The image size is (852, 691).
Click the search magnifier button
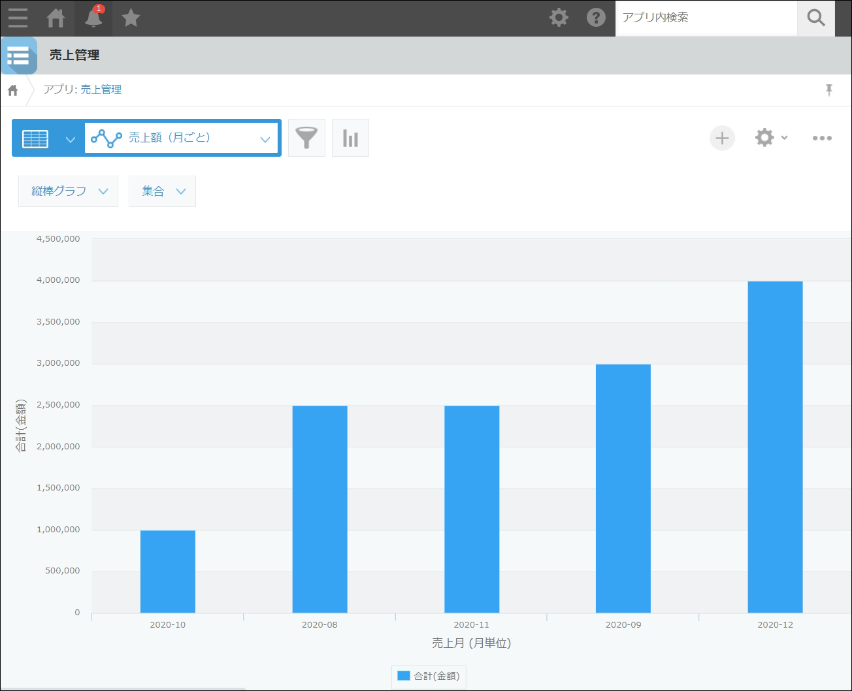[815, 18]
